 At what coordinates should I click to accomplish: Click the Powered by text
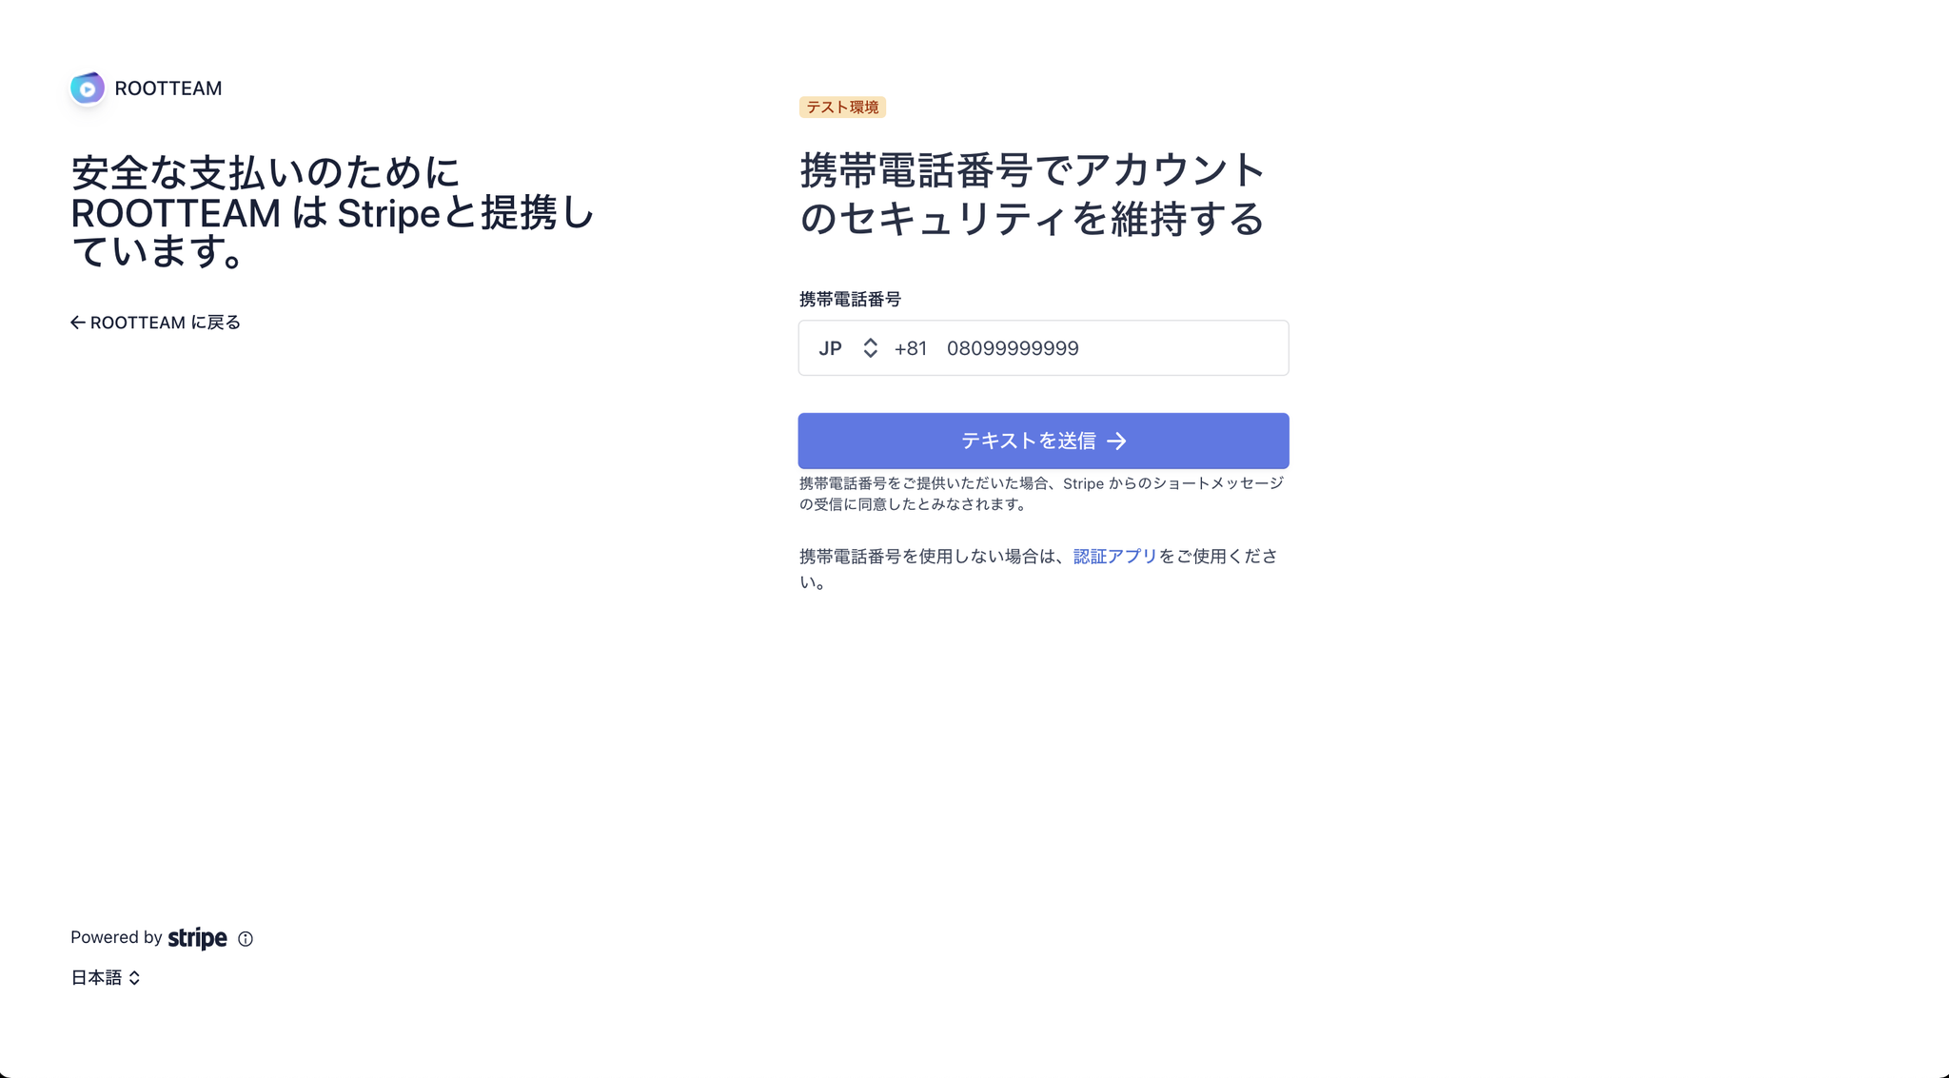116,937
